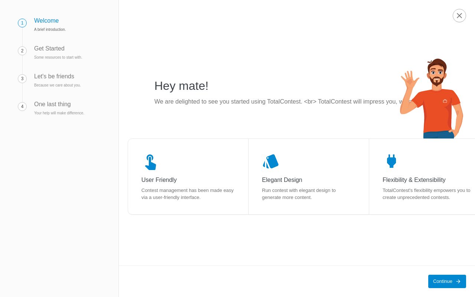475x297 pixels.
Task: Click the User Friendly card title
Action: coord(159,180)
